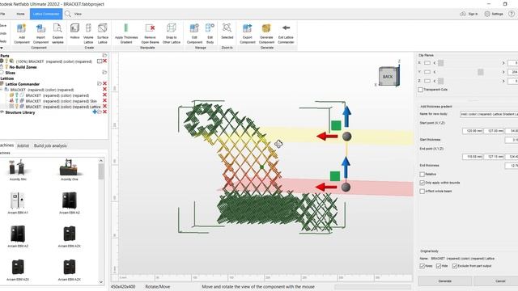The width and height of the screenshot is (518, 291).
Task: Click the Add Component ribbon icon
Action: pos(22,28)
